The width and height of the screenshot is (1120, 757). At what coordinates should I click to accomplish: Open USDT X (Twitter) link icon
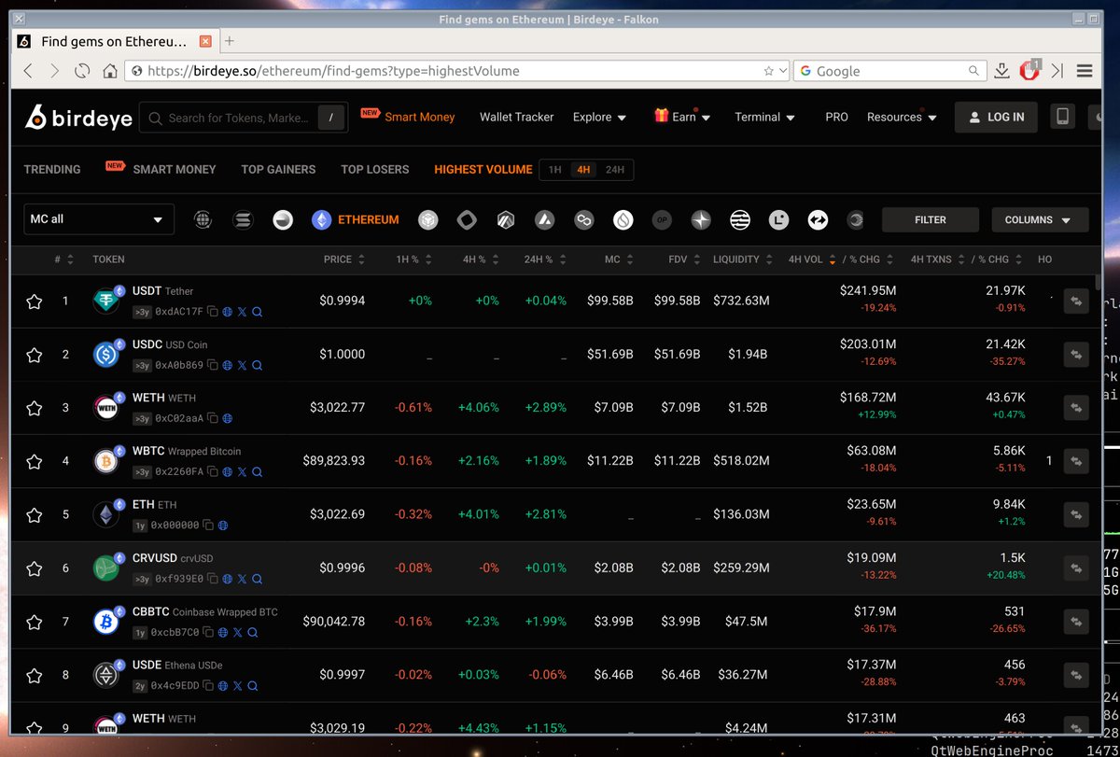(242, 313)
